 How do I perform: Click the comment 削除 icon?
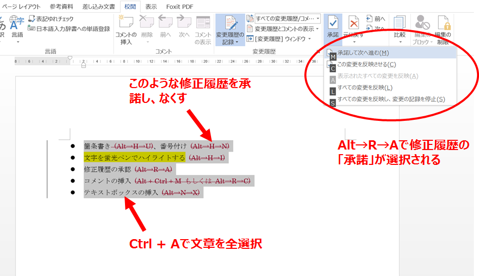(x=147, y=22)
